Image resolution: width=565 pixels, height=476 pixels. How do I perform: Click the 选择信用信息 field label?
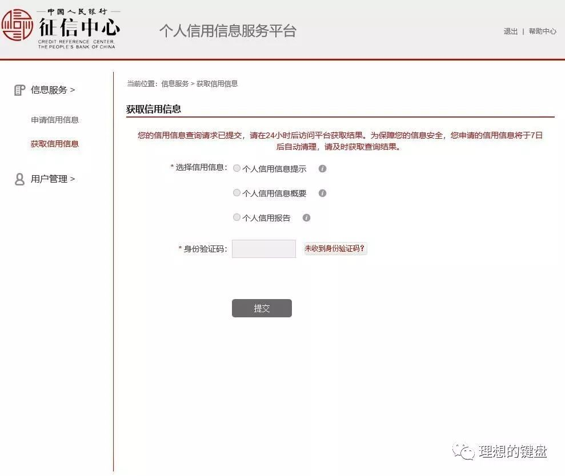point(199,167)
